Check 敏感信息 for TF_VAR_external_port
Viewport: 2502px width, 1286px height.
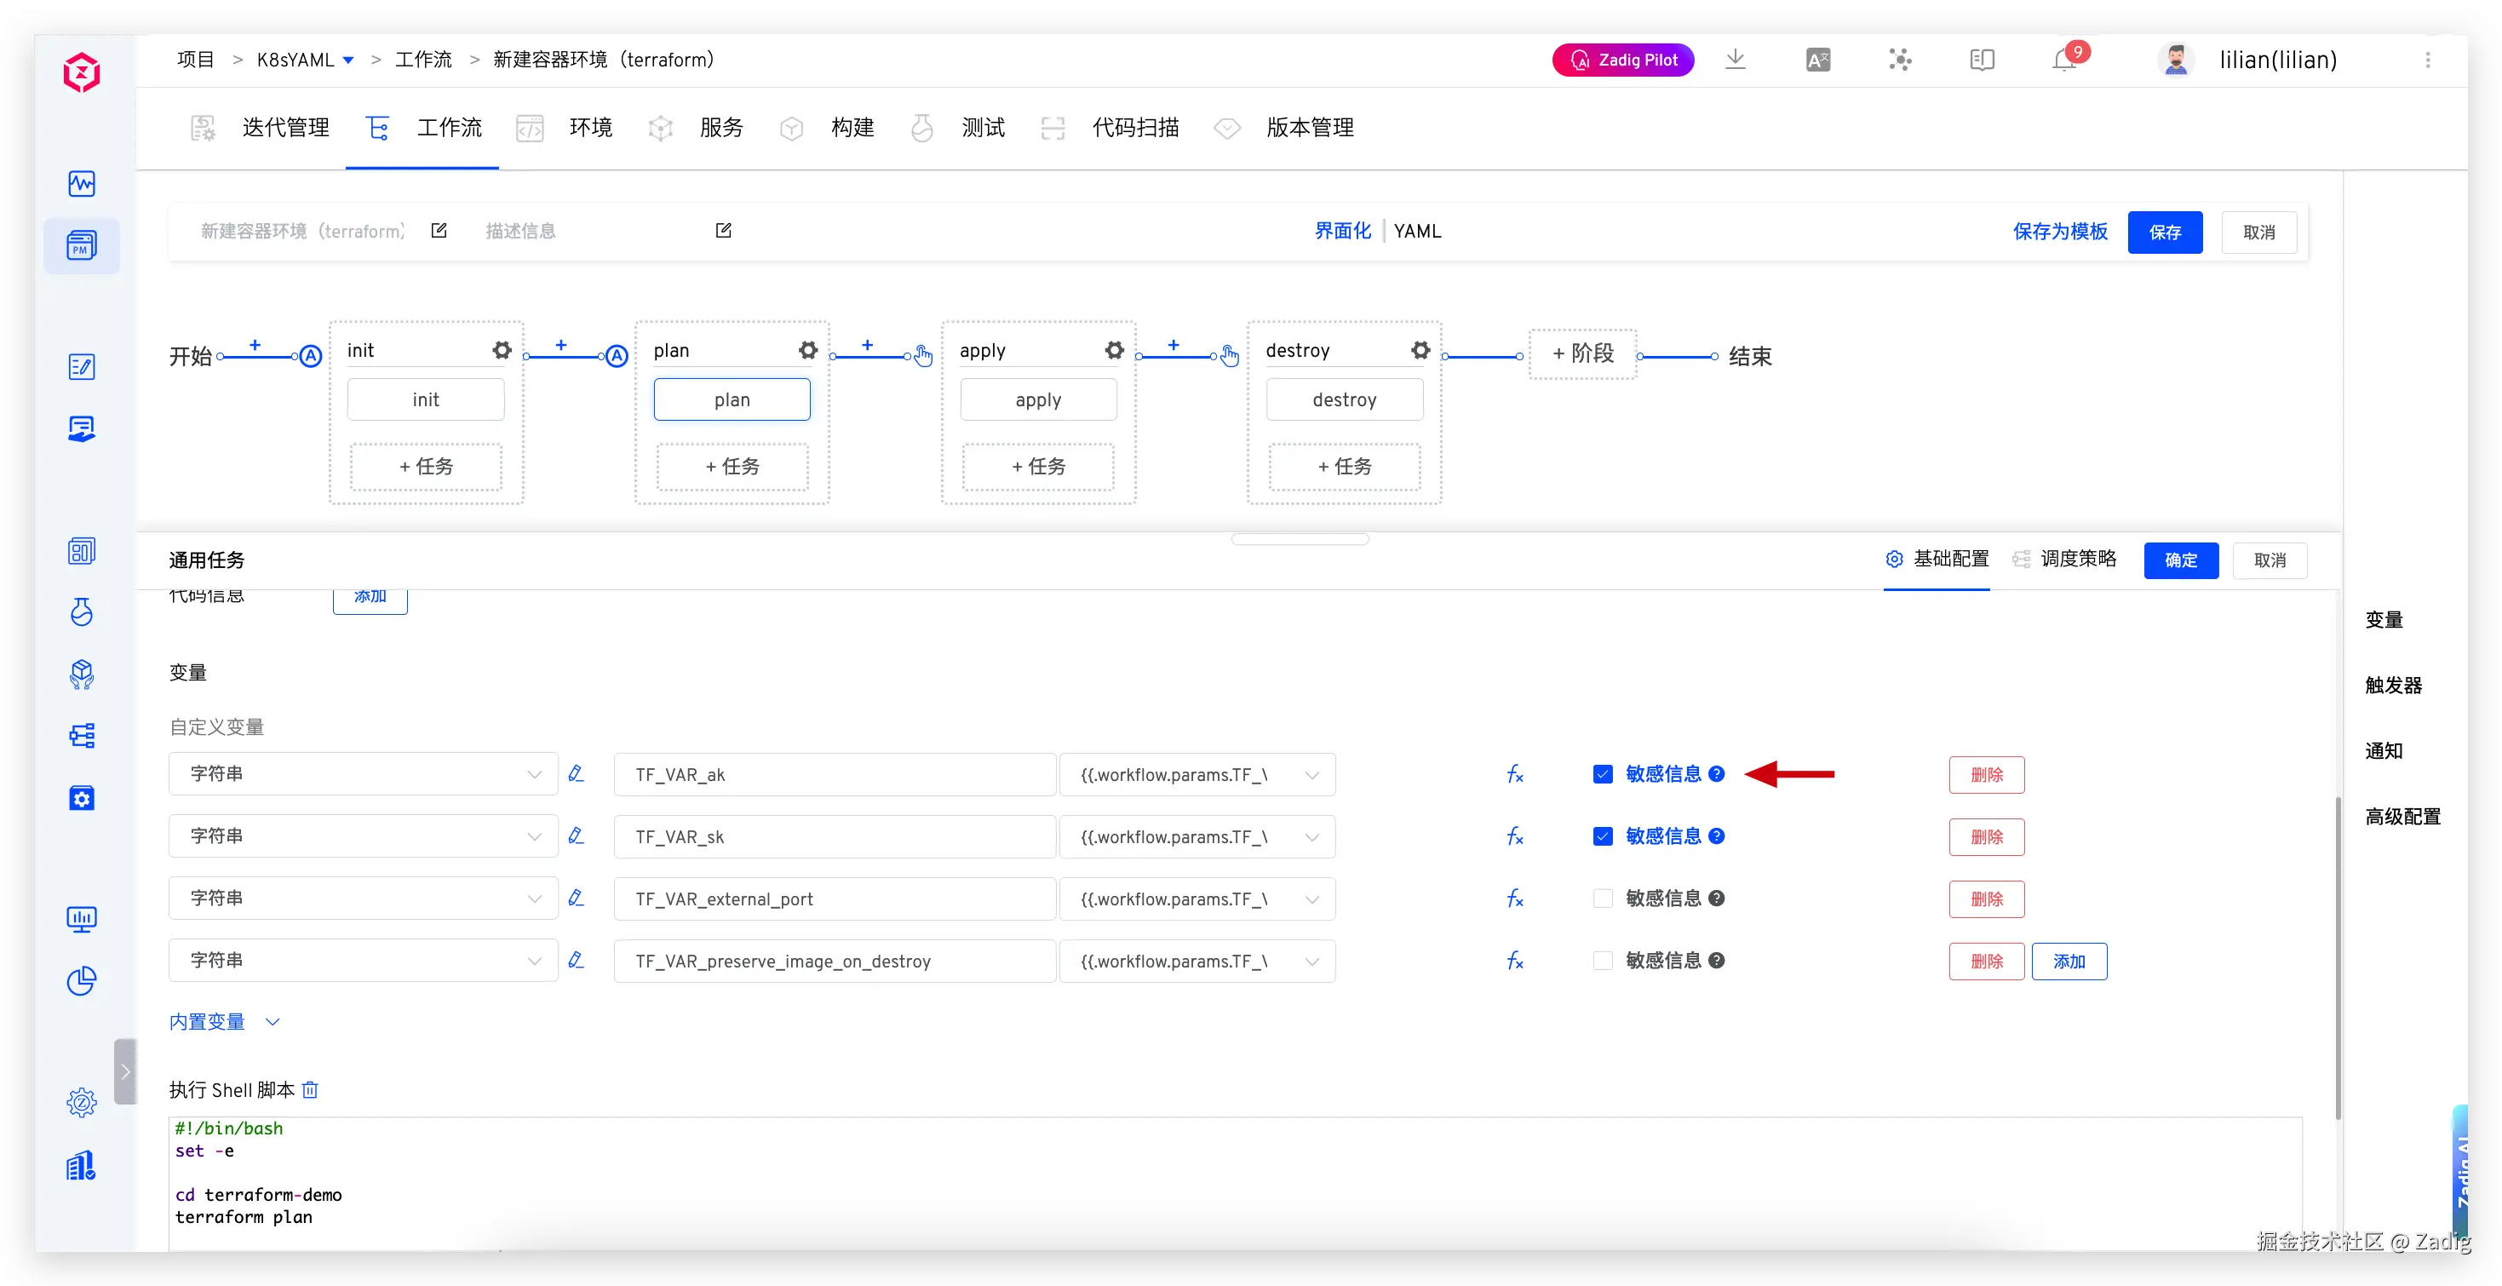coord(1603,898)
